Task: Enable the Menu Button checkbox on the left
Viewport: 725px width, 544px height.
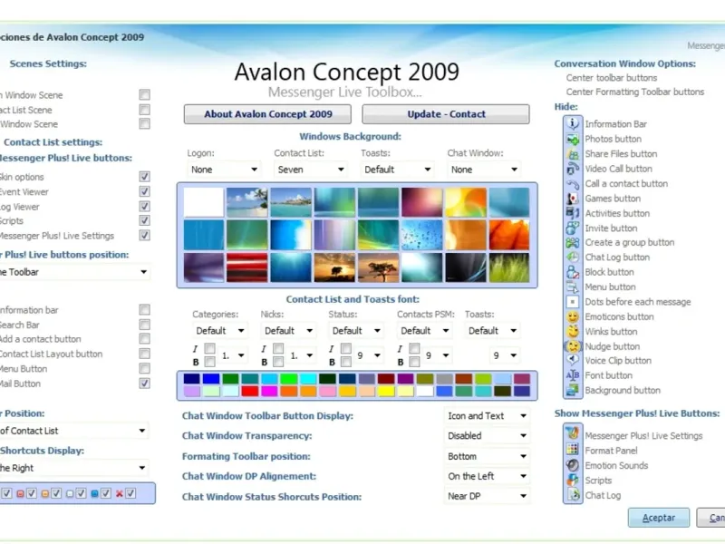Action: (144, 368)
